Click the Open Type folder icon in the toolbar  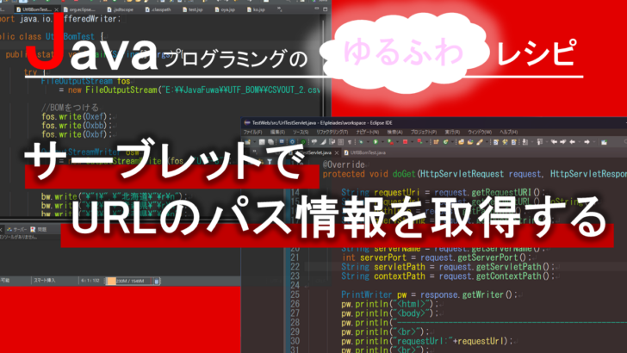click(x=462, y=141)
